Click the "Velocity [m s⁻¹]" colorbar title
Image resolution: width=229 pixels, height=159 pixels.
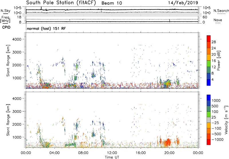pos(226,120)
